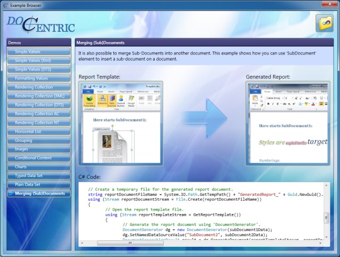Click the 'SetNamedDataSourceValue' code line
The width and height of the screenshot is (340, 257).
tap(195, 235)
